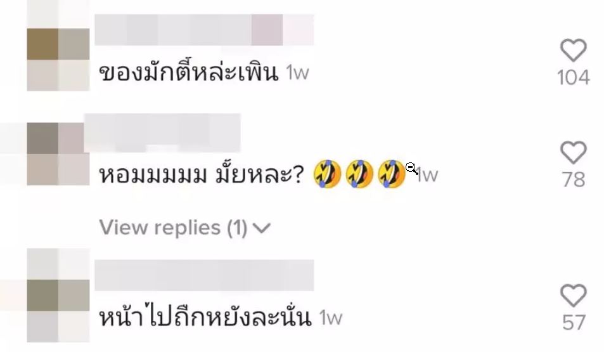Like the comment with 104 likes

pyautogui.click(x=573, y=50)
